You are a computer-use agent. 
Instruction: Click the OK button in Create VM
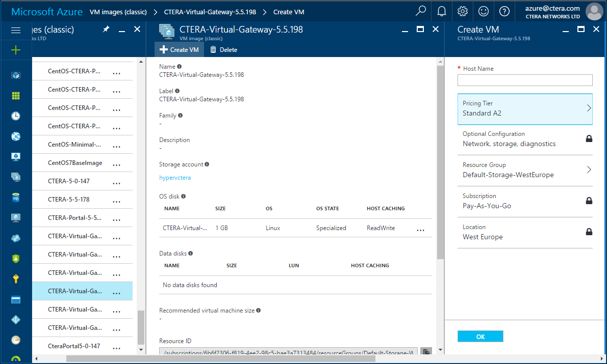(480, 337)
